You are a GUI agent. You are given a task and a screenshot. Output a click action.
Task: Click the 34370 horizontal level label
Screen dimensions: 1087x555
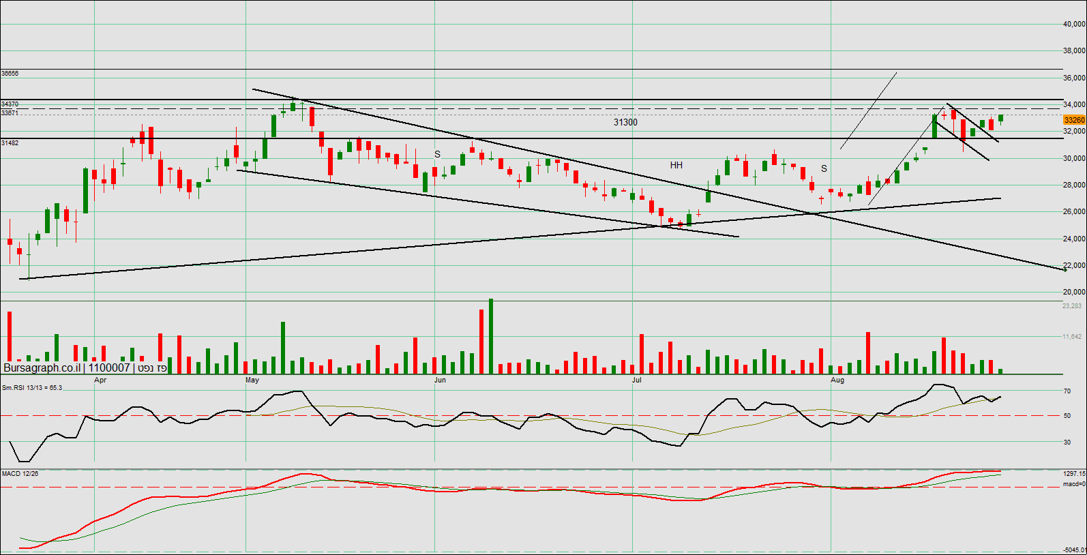coord(10,104)
